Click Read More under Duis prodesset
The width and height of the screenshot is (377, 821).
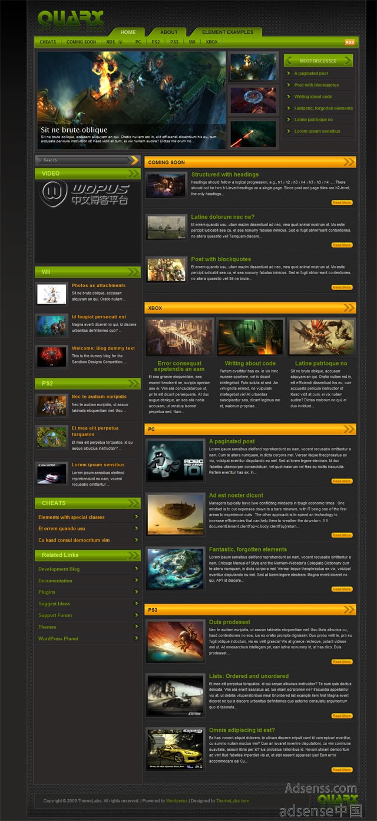tap(342, 662)
